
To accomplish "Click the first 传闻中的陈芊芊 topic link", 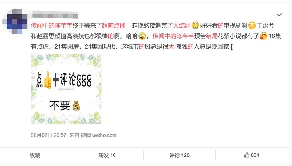I will (51, 26).
